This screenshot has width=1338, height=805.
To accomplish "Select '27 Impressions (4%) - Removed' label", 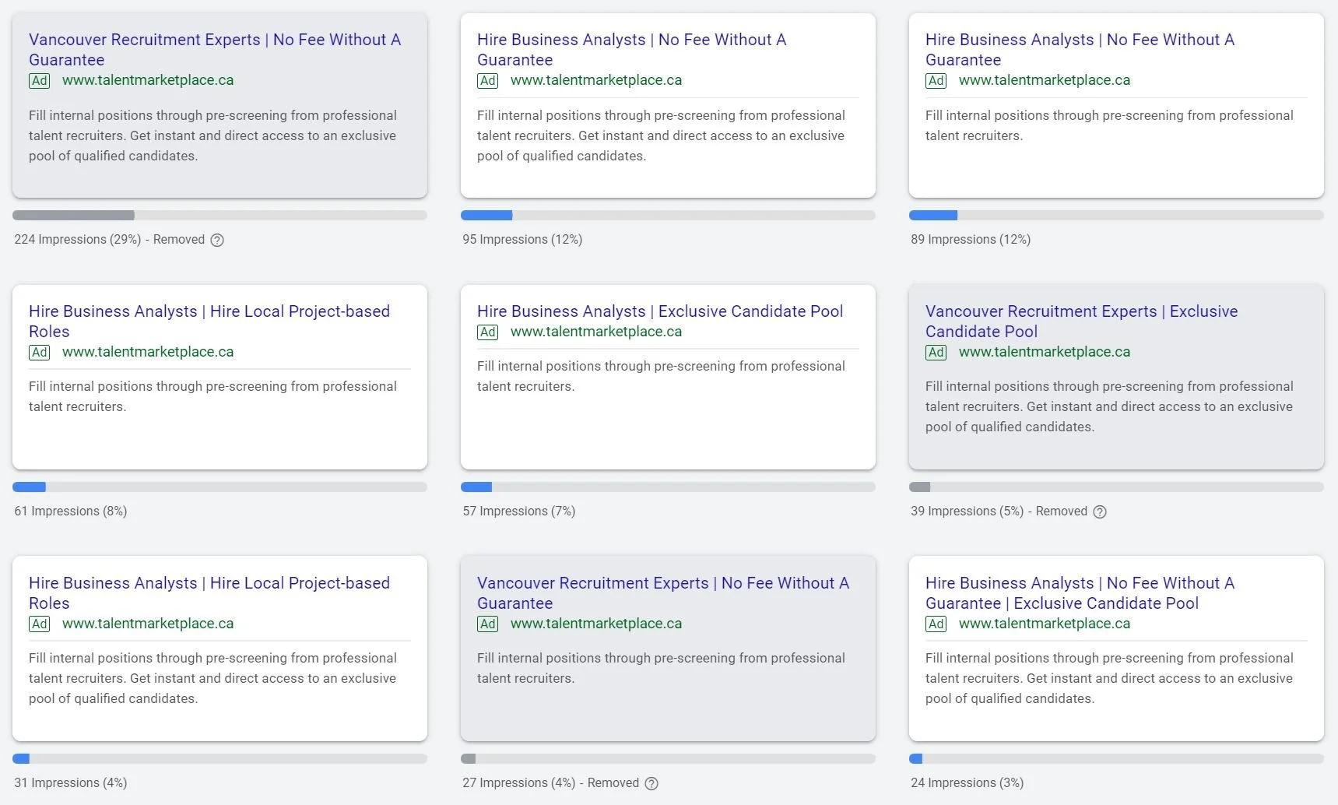I will [551, 783].
